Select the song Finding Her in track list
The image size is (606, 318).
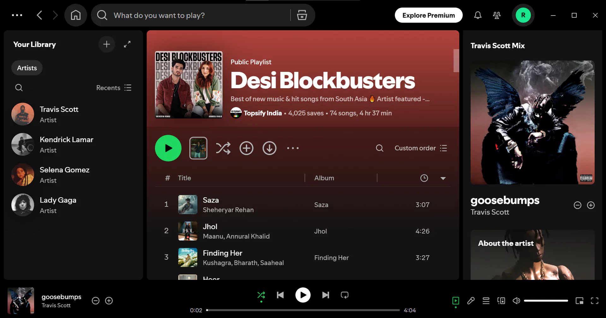[223, 253]
